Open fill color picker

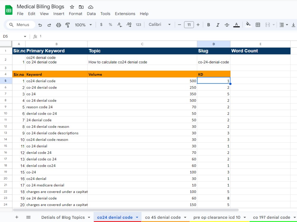[x=248, y=25]
